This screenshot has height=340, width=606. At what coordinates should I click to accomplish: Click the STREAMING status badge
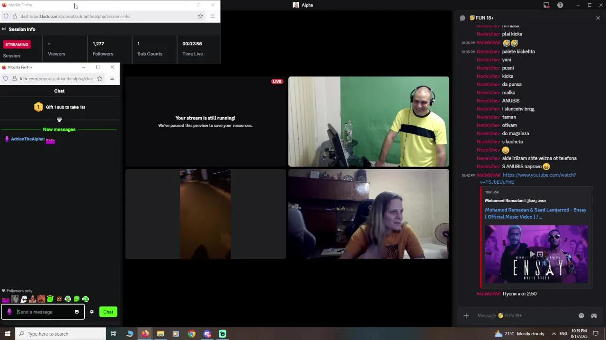(17, 44)
